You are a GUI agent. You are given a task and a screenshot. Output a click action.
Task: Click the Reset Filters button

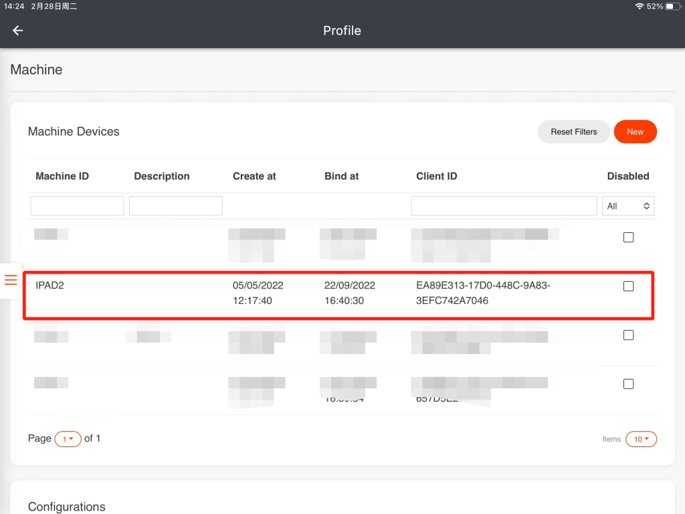[573, 132]
